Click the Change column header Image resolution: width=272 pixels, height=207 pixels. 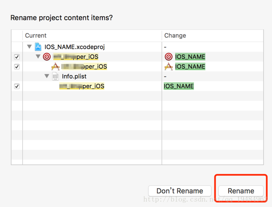point(175,35)
